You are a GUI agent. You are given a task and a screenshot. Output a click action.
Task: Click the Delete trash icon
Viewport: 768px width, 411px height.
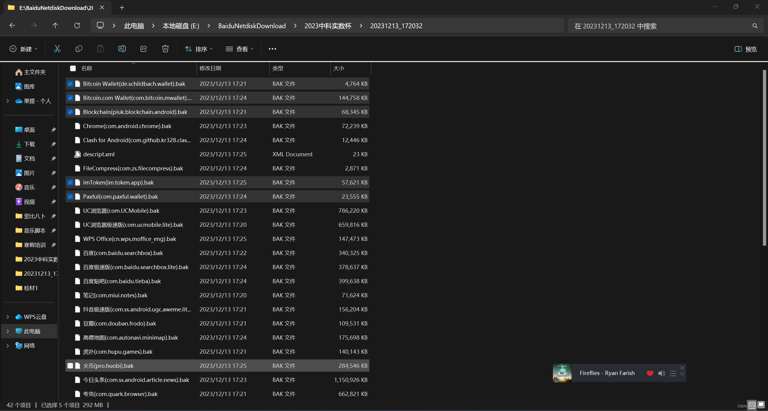coord(165,49)
